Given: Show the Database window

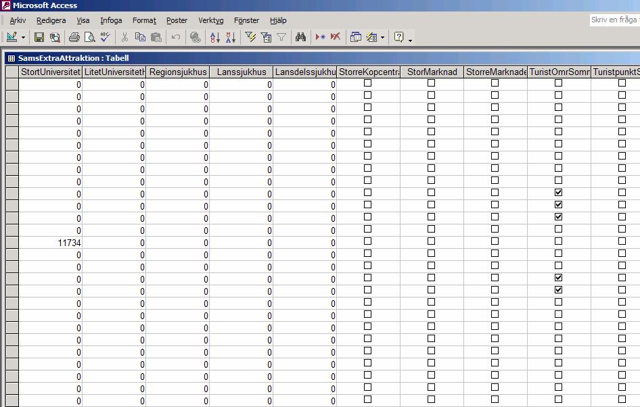Looking at the screenshot, I should coord(355,37).
